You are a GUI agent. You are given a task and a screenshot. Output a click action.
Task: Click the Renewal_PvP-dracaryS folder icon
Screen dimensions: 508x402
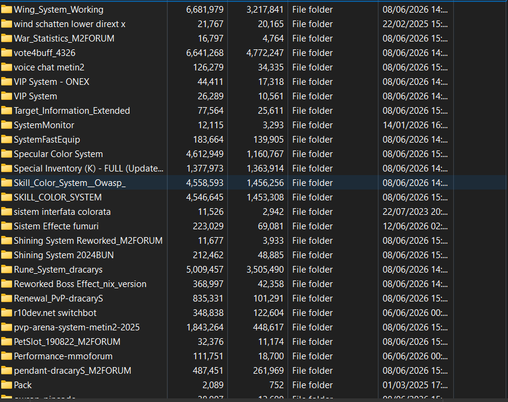pos(7,298)
